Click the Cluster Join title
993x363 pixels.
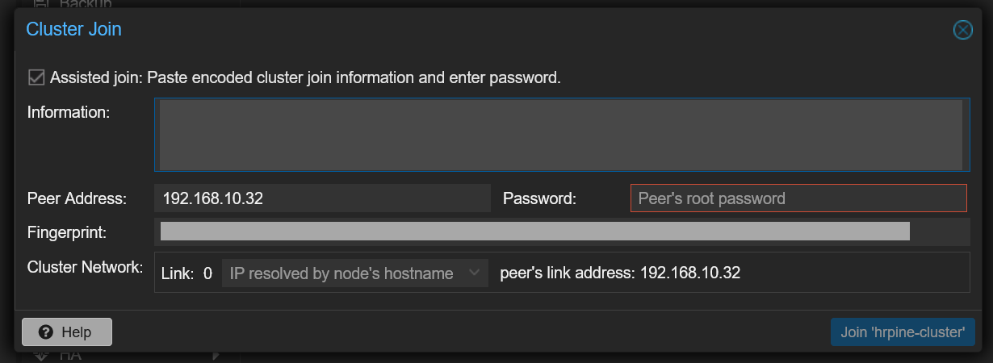(x=73, y=30)
